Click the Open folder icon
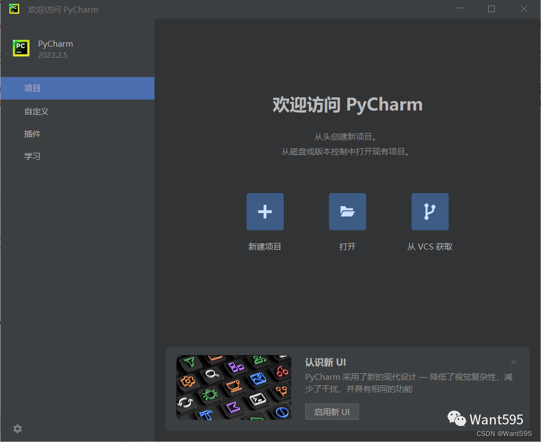 pos(347,212)
